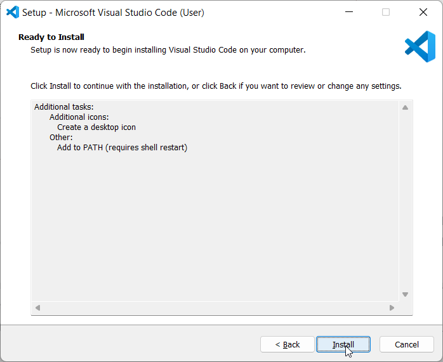Click the 'Create a desktop icon' line
The width and height of the screenshot is (443, 362).
(x=96, y=127)
